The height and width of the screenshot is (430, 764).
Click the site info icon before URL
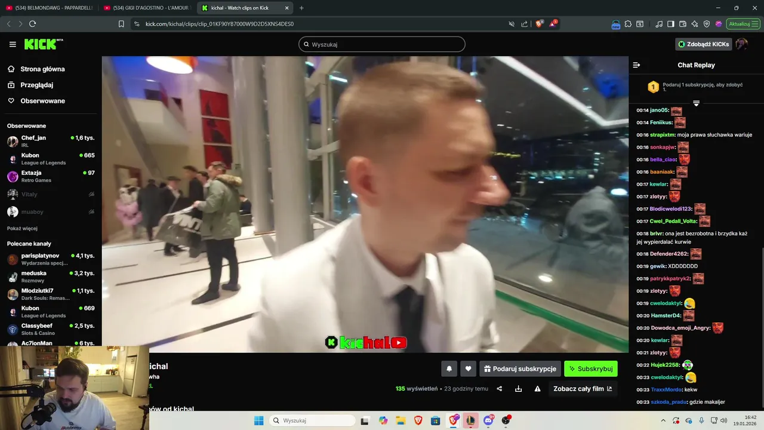click(137, 24)
